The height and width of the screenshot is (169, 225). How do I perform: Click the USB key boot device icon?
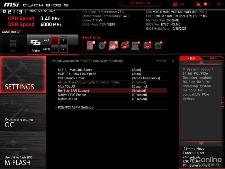click(135, 46)
